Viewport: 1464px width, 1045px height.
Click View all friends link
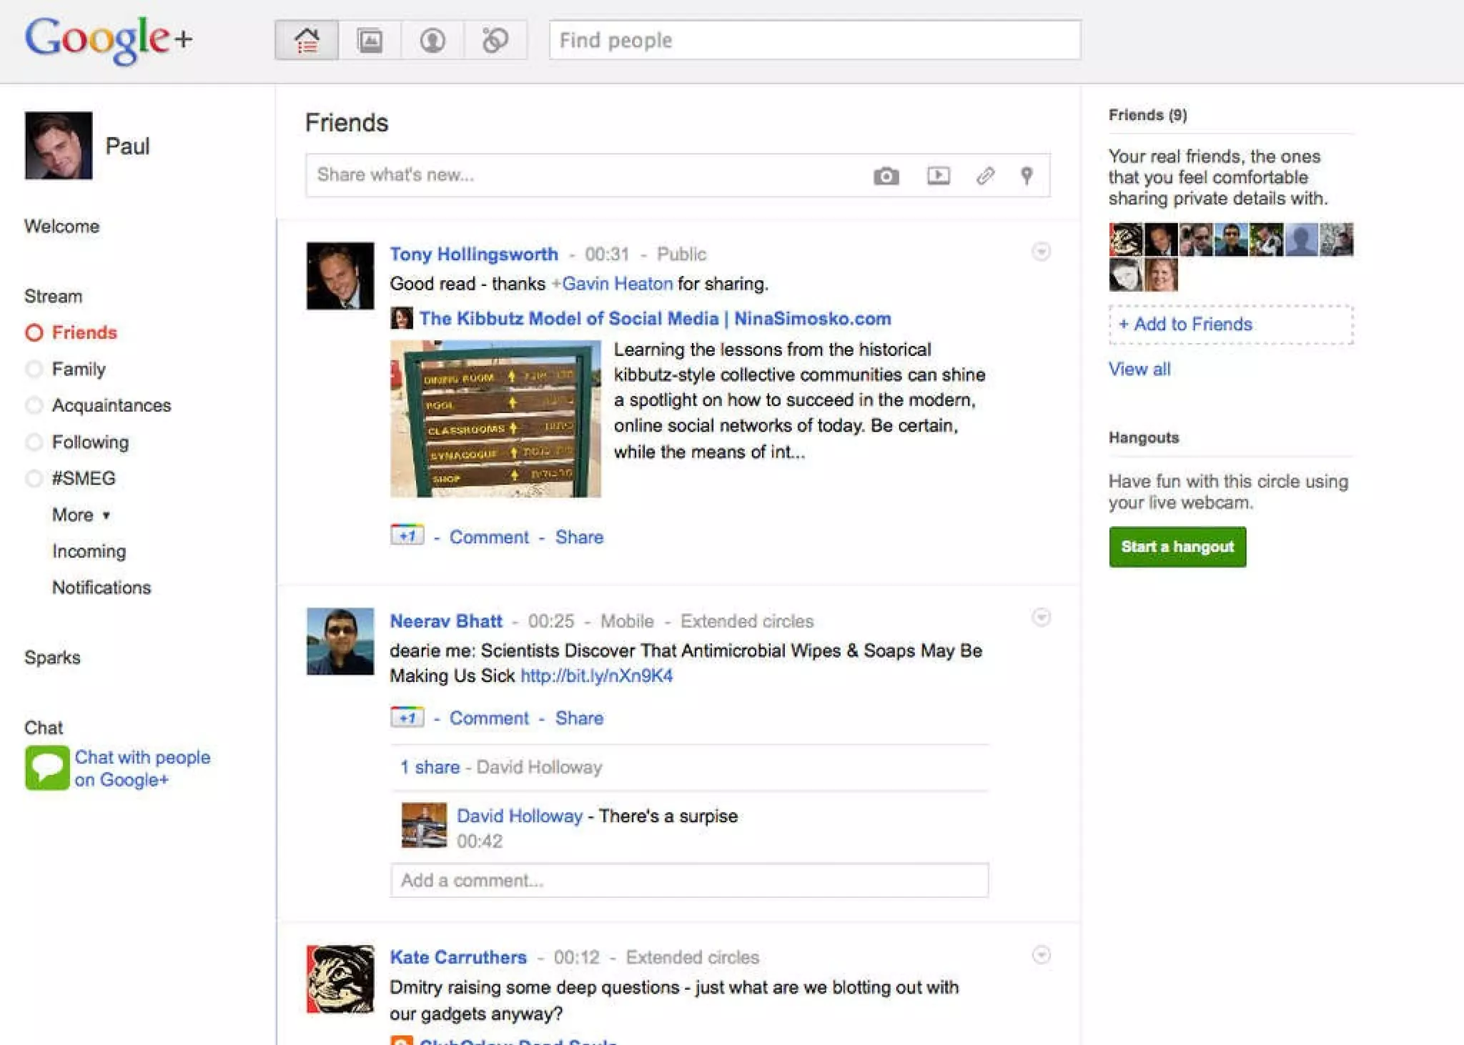1139,370
